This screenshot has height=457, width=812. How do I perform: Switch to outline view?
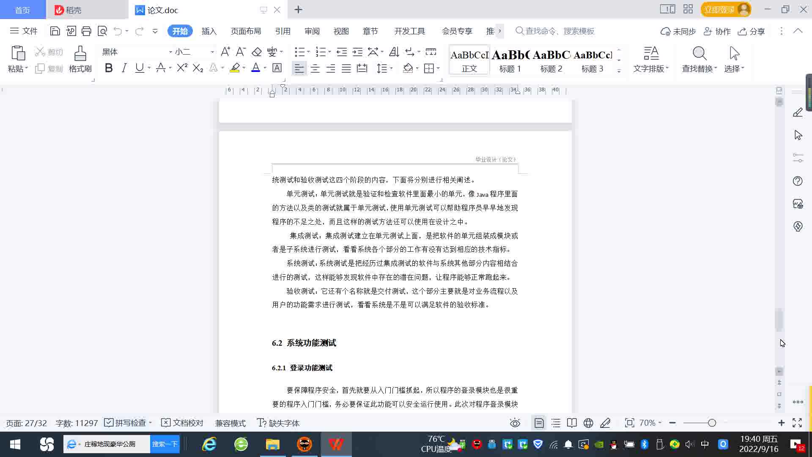click(x=556, y=423)
